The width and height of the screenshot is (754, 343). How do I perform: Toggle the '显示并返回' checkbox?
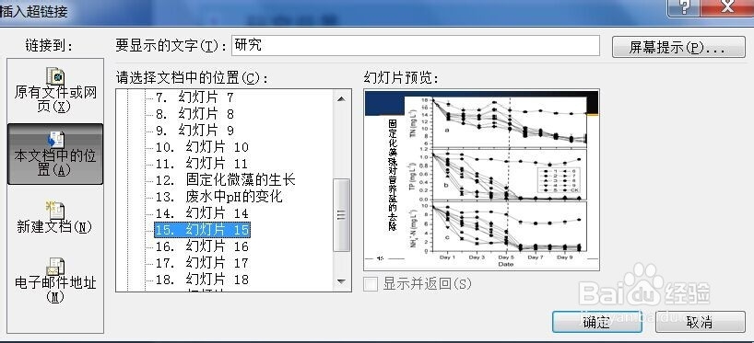pos(371,284)
